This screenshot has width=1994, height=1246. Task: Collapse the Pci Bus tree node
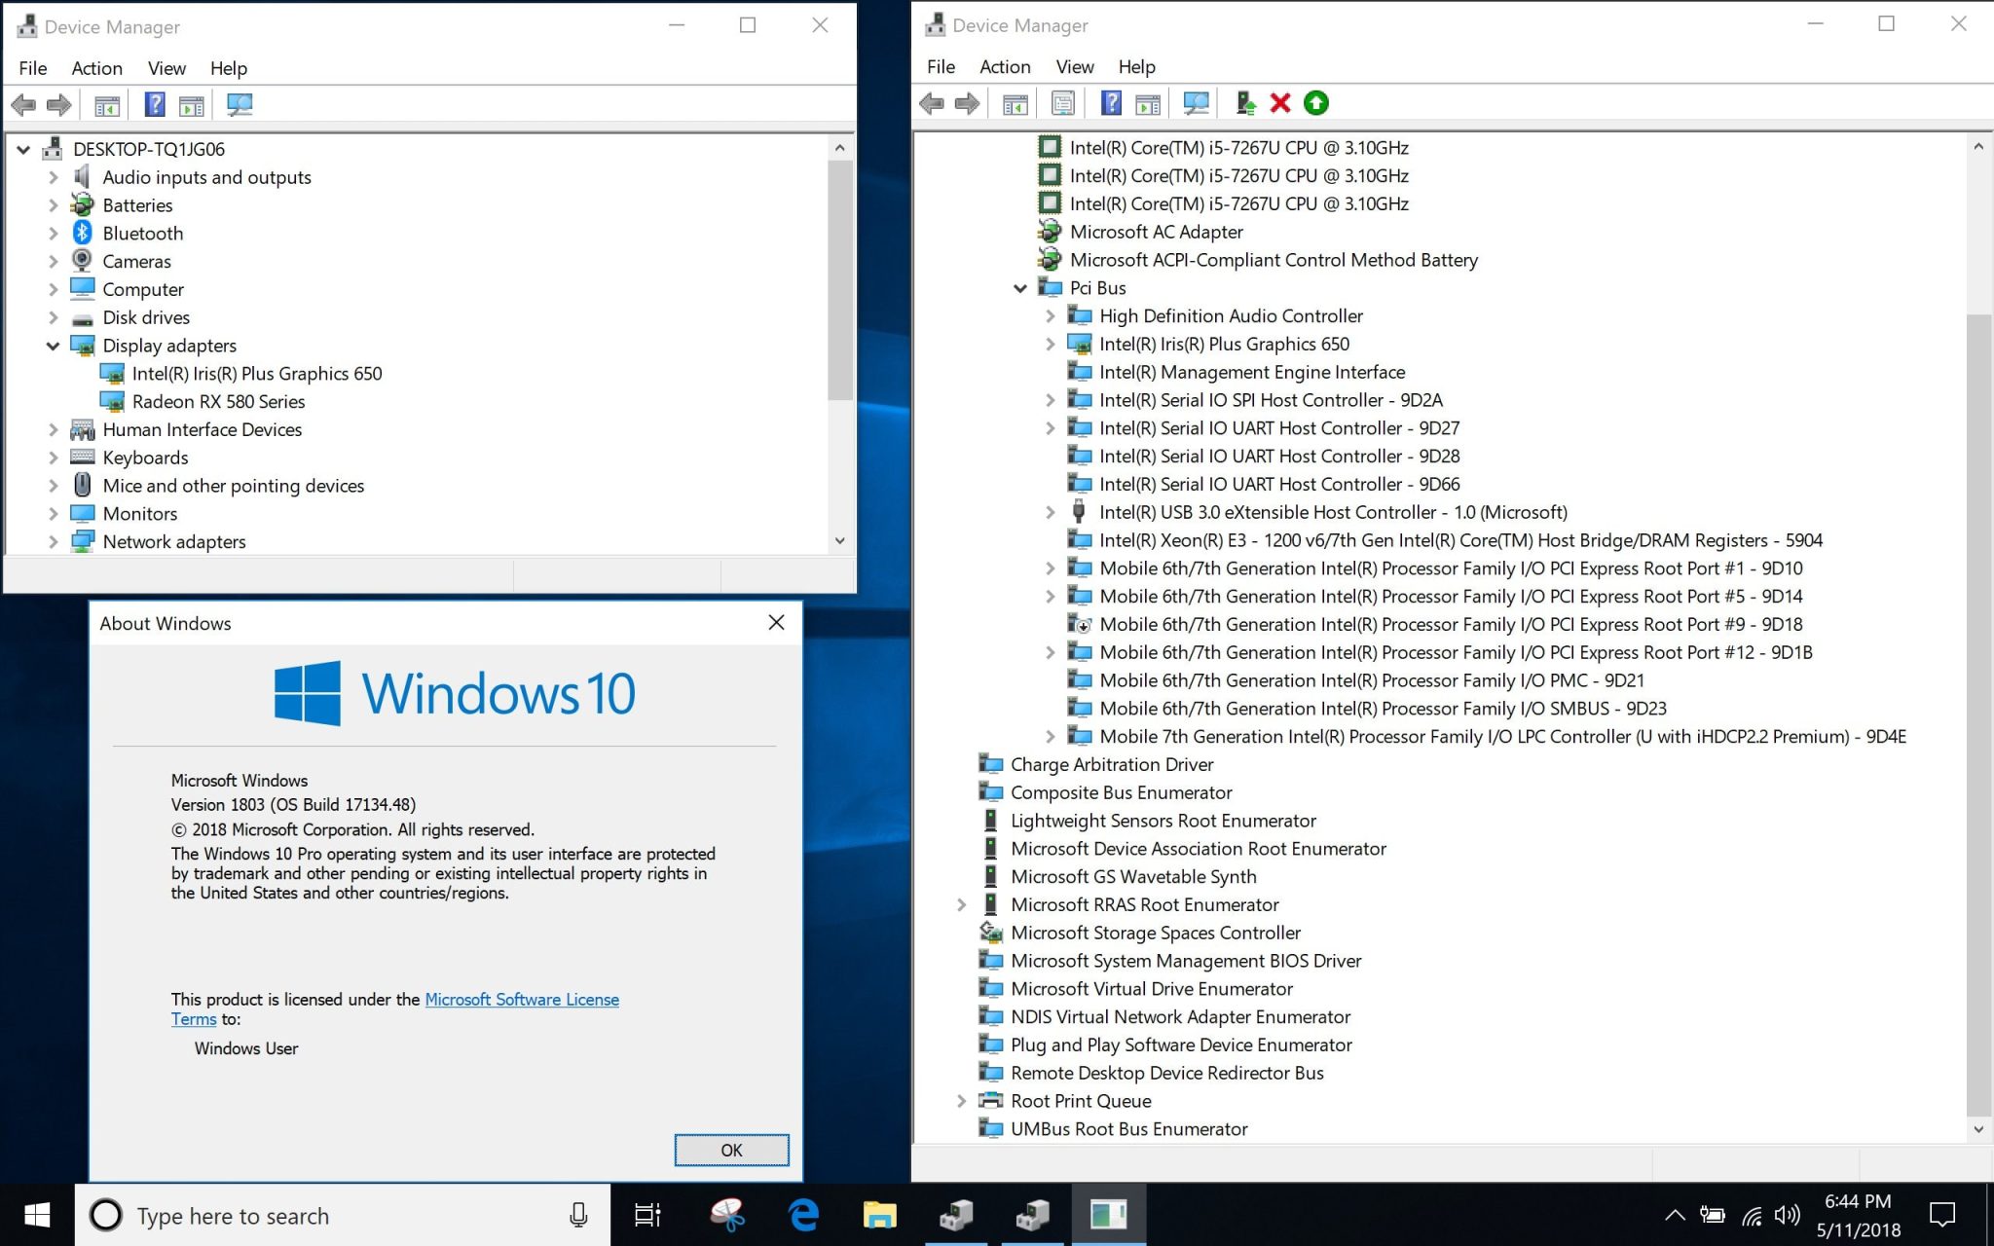1019,288
